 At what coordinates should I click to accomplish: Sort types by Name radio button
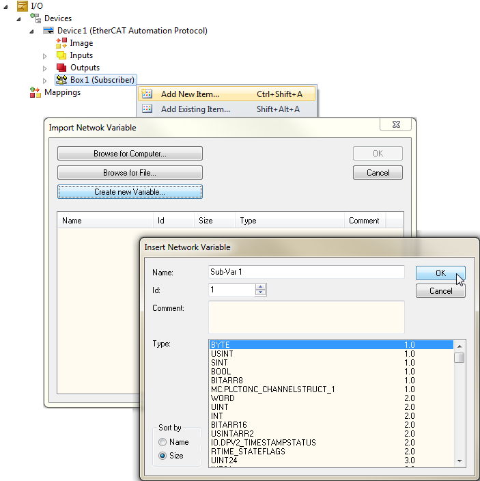pos(163,442)
